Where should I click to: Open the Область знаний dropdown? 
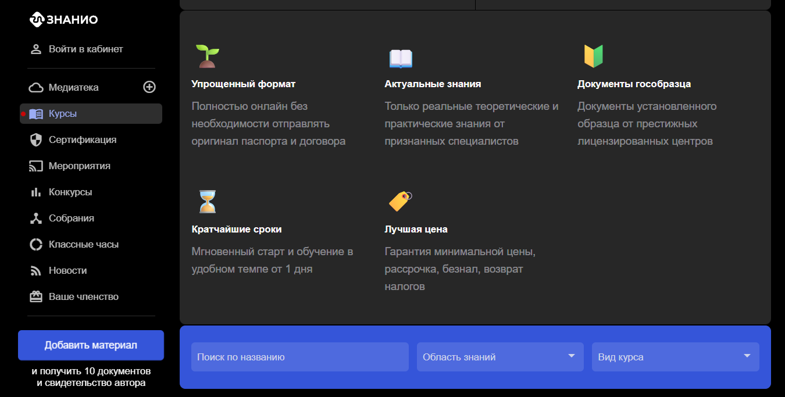[499, 357]
